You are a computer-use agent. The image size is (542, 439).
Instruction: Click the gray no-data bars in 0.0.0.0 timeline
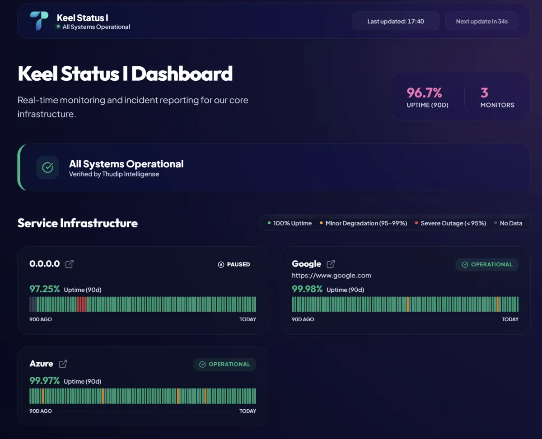point(33,304)
